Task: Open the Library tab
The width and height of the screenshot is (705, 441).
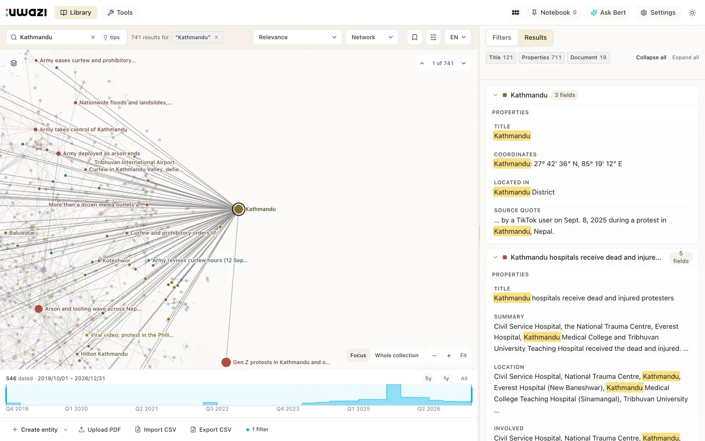Action: point(76,13)
